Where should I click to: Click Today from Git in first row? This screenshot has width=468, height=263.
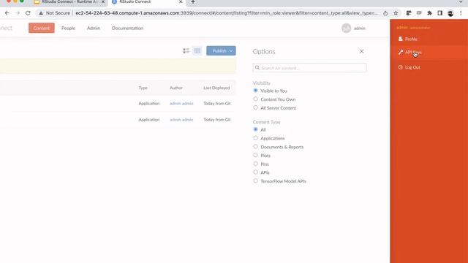coord(217,104)
